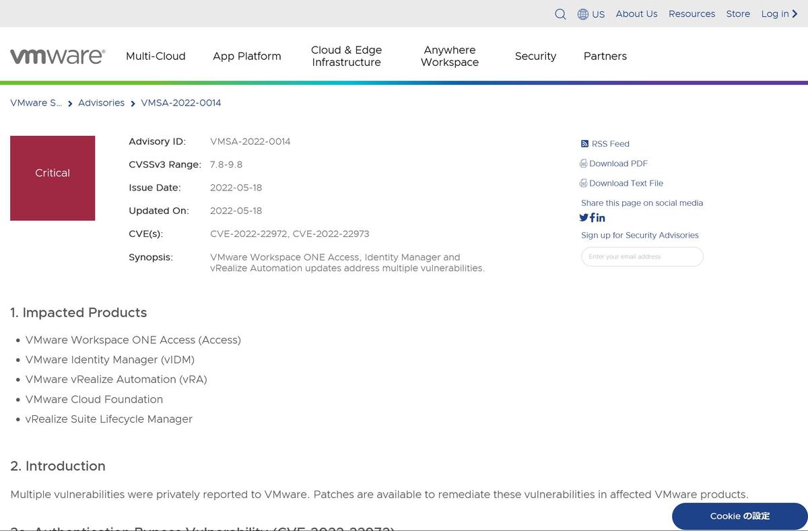Click the 1. Impacted Products heading
808x531 pixels.
(79, 313)
